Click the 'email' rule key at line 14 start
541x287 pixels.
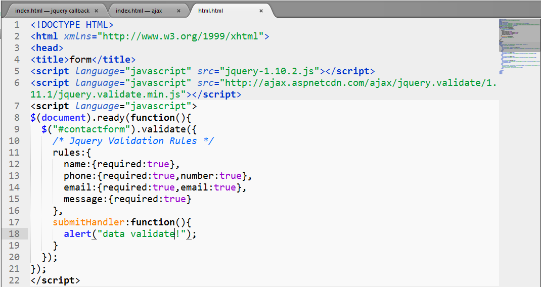78,187
